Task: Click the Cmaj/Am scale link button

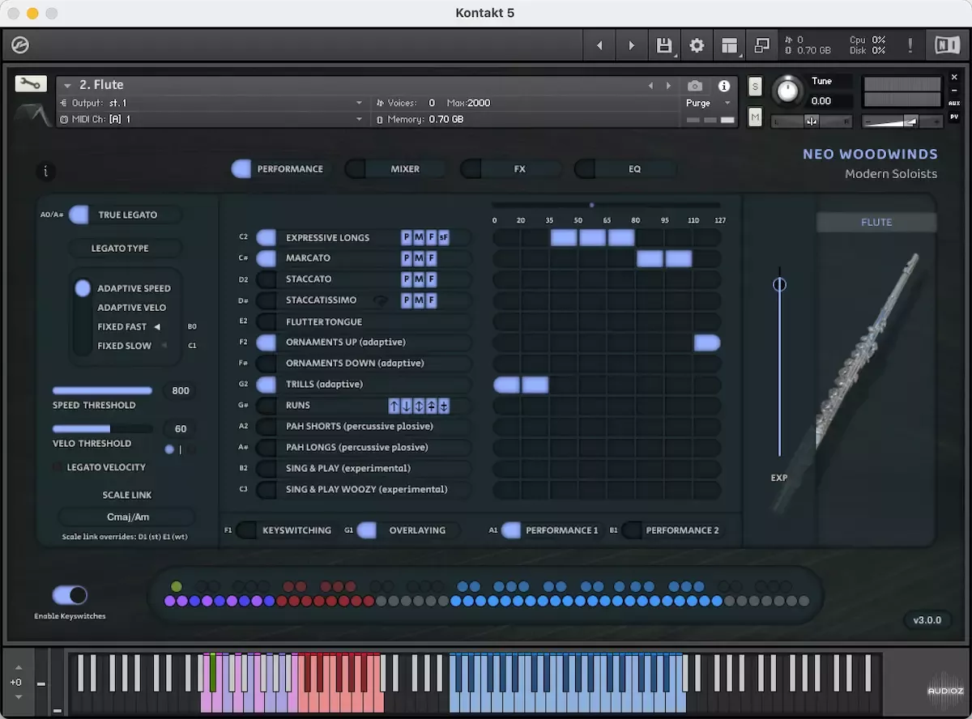Action: click(x=127, y=517)
